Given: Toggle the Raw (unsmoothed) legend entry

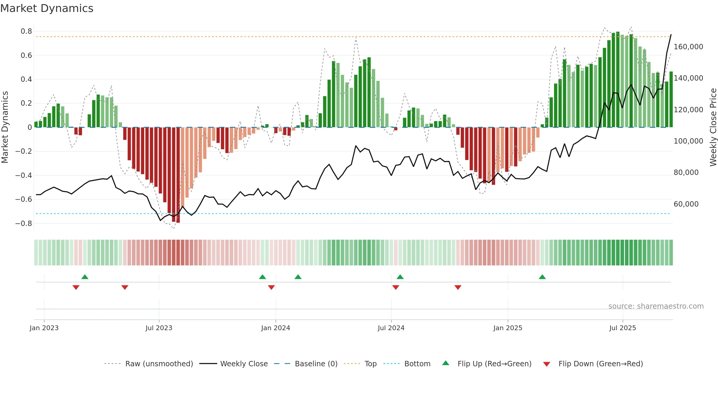Looking at the screenshot, I should tap(148, 364).
